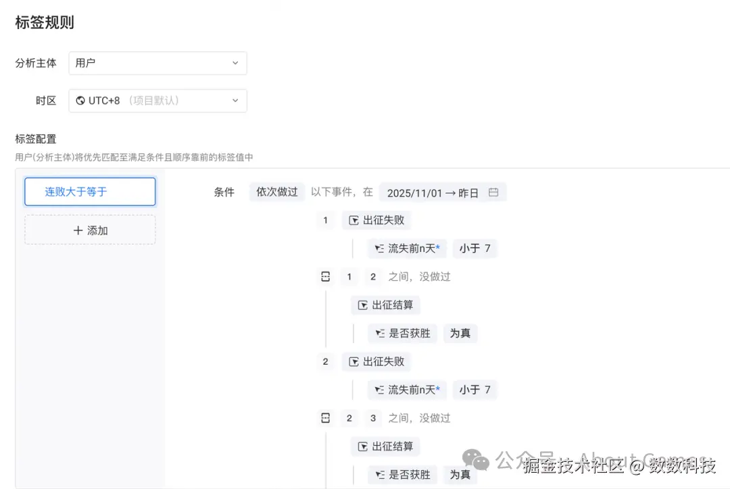
Task: Click the interval icon before steps 2 and 3
Action: tap(325, 417)
